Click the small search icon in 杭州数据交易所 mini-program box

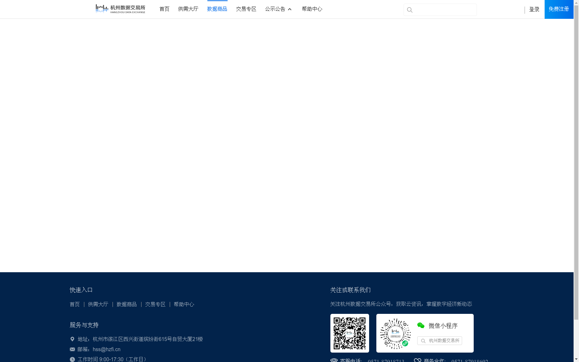coord(423,341)
